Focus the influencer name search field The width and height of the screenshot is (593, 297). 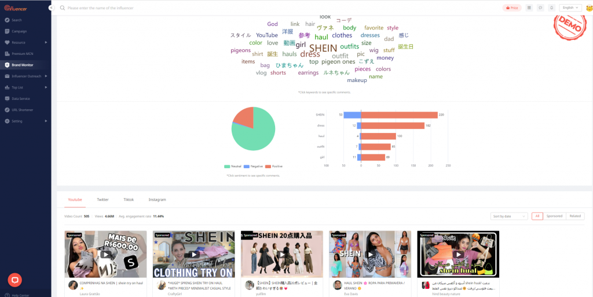(x=100, y=8)
